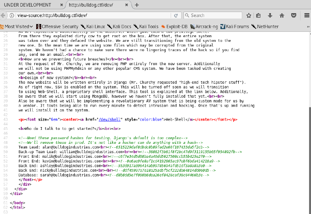Switch to the UNDER DEVELOPMENT tab
The image size is (311, 214).
coord(27,5)
